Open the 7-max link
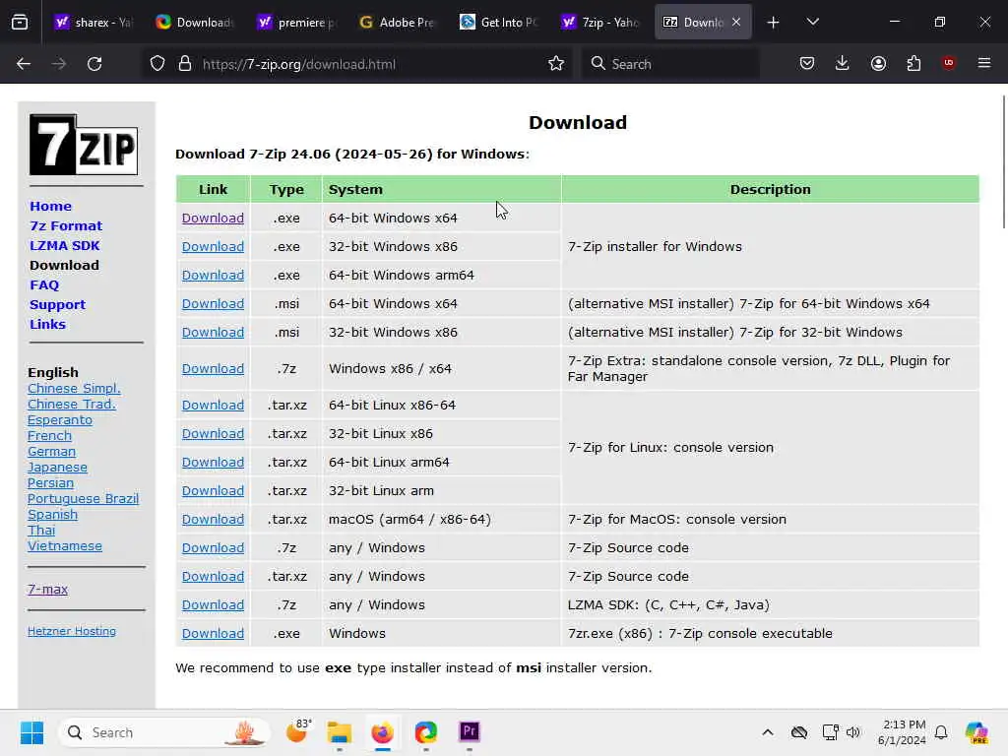The height and width of the screenshot is (756, 1008). (x=47, y=589)
